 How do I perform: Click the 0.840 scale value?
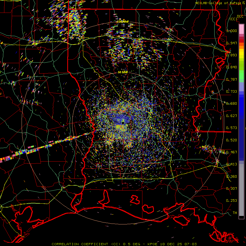(x=232, y=67)
